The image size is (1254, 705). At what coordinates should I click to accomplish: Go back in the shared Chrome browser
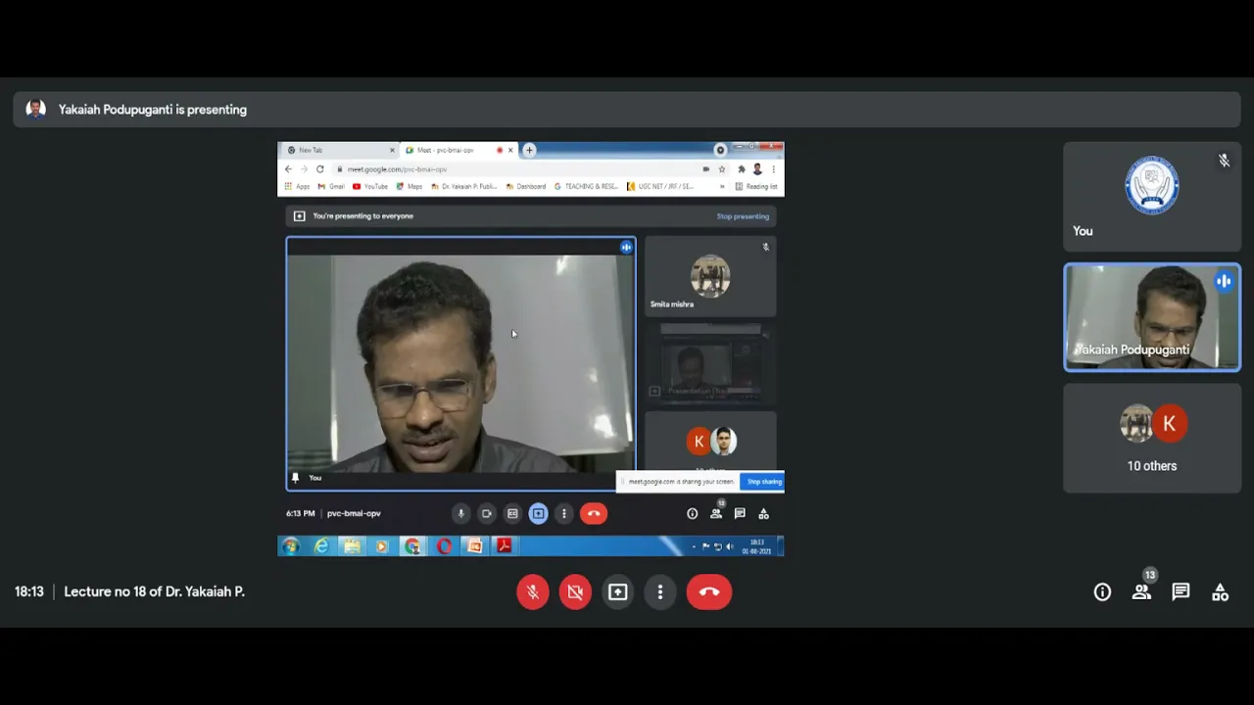tap(288, 169)
